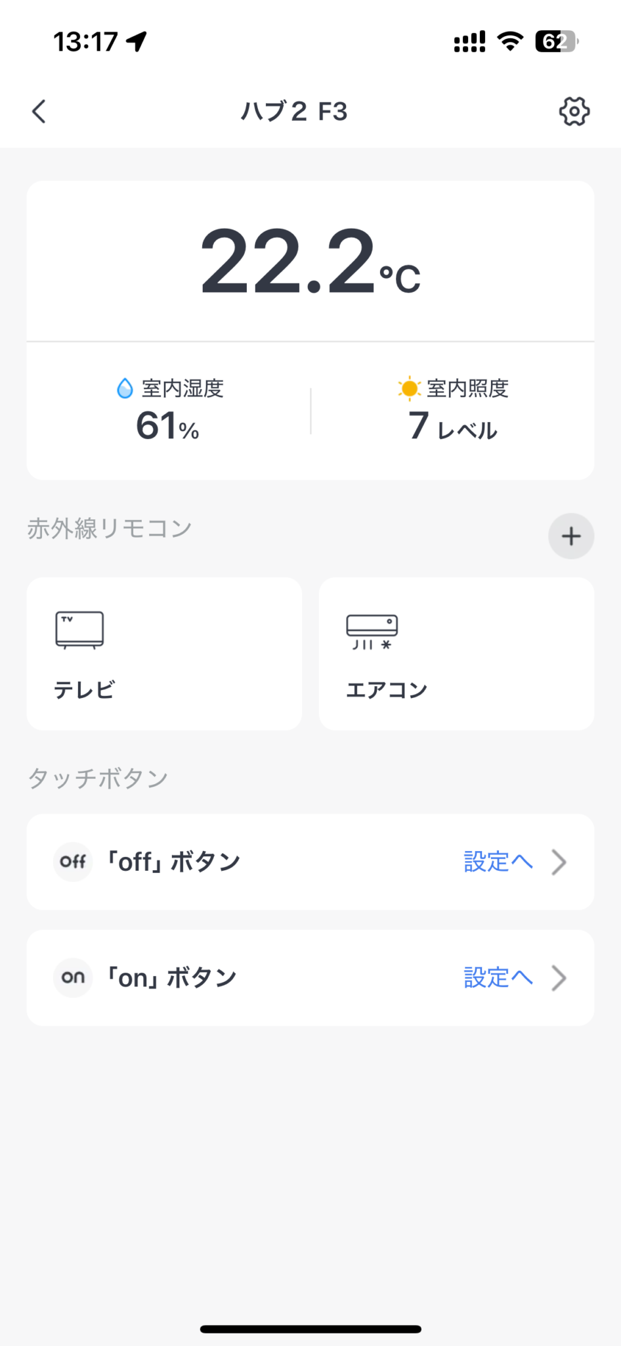Tap the 61% indoor humidity value
The height and width of the screenshot is (1346, 621).
167,426
